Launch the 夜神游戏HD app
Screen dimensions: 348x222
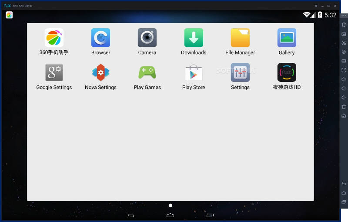287,72
